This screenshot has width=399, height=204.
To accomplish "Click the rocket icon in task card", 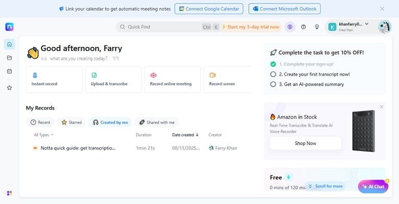I will pos(273,53).
